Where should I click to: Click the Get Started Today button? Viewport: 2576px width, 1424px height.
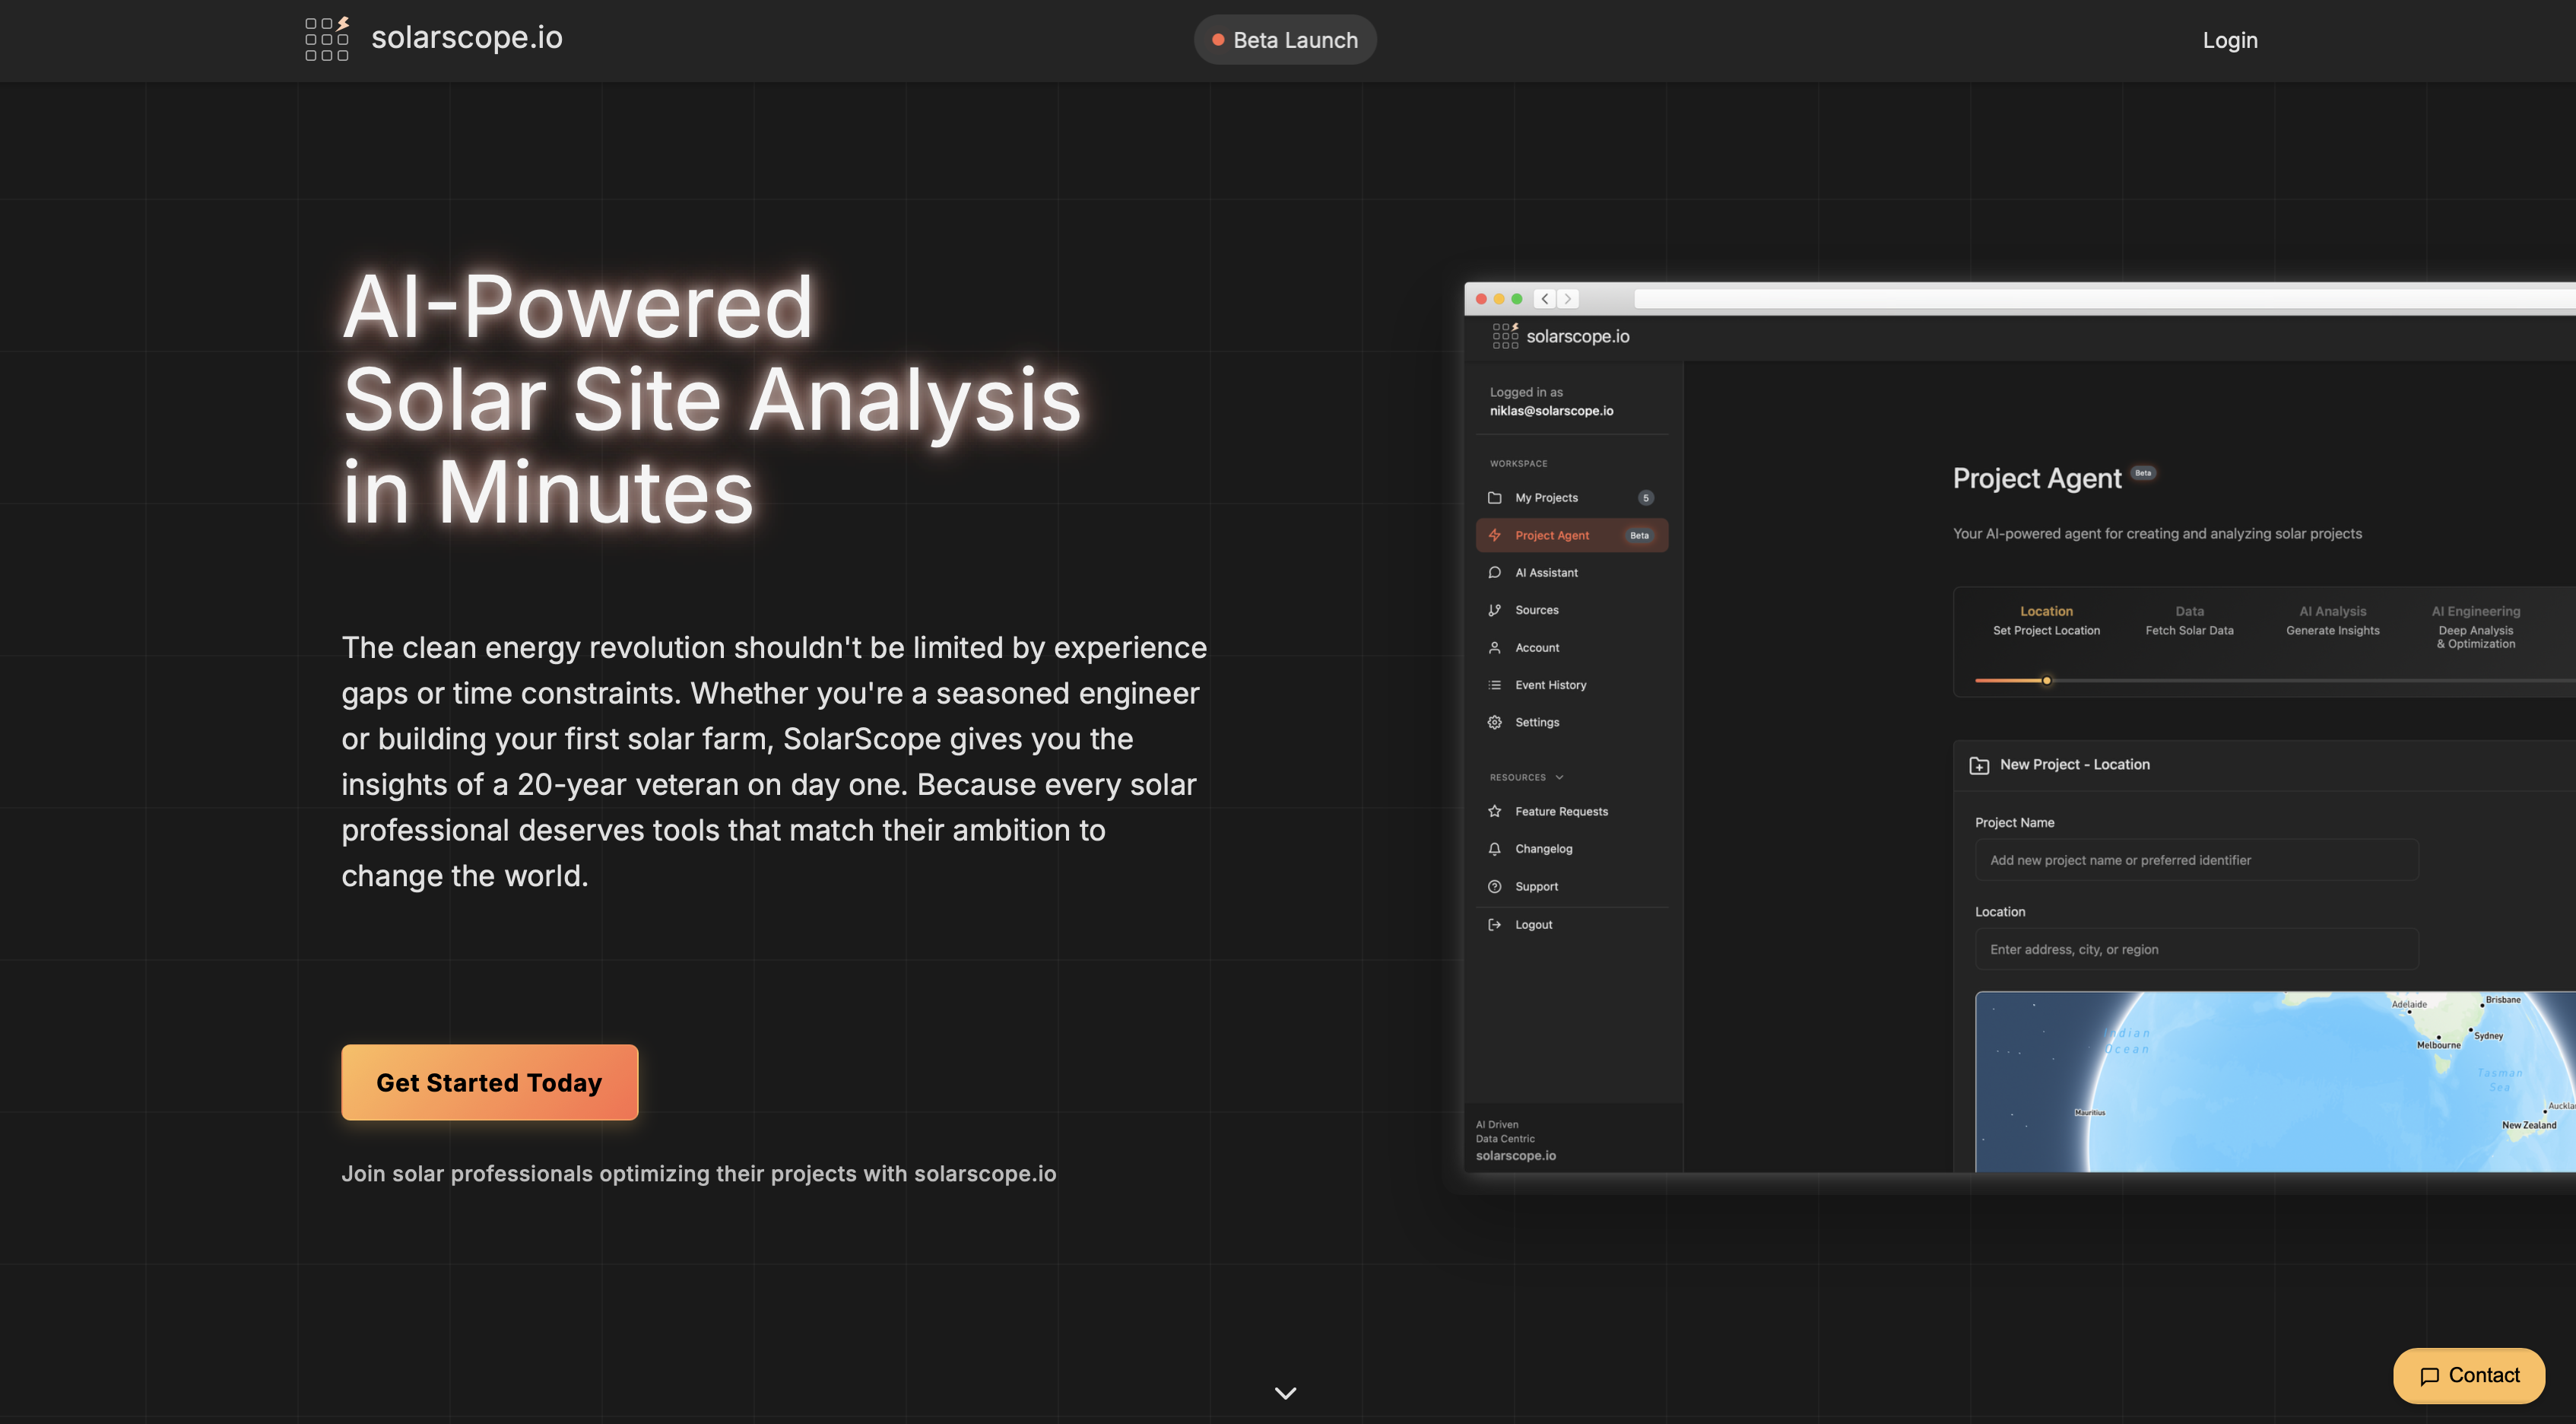click(490, 1082)
